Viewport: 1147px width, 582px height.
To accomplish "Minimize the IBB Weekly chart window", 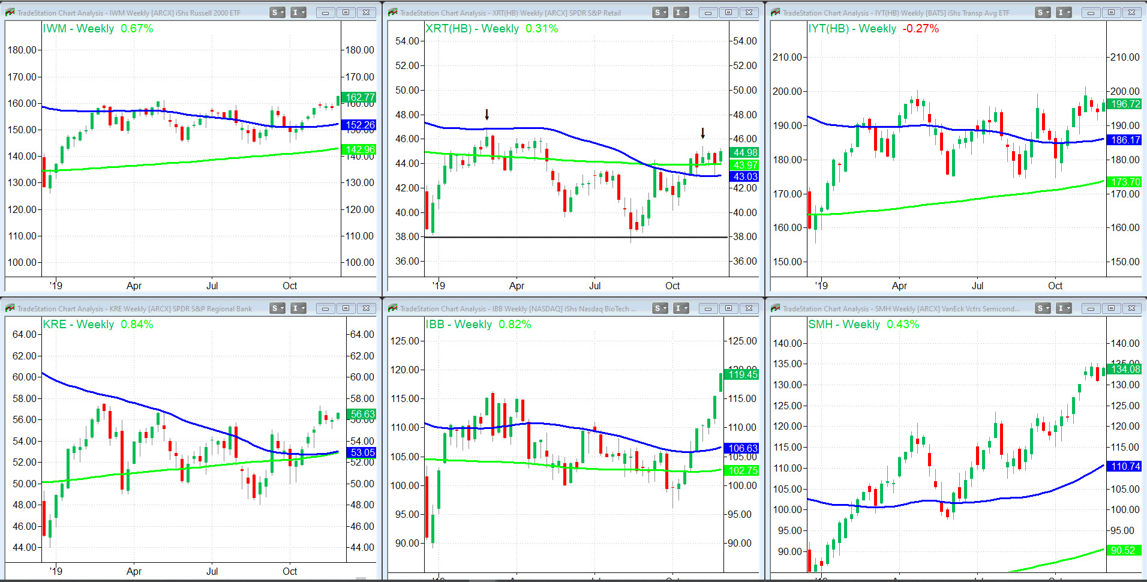I will (x=708, y=308).
